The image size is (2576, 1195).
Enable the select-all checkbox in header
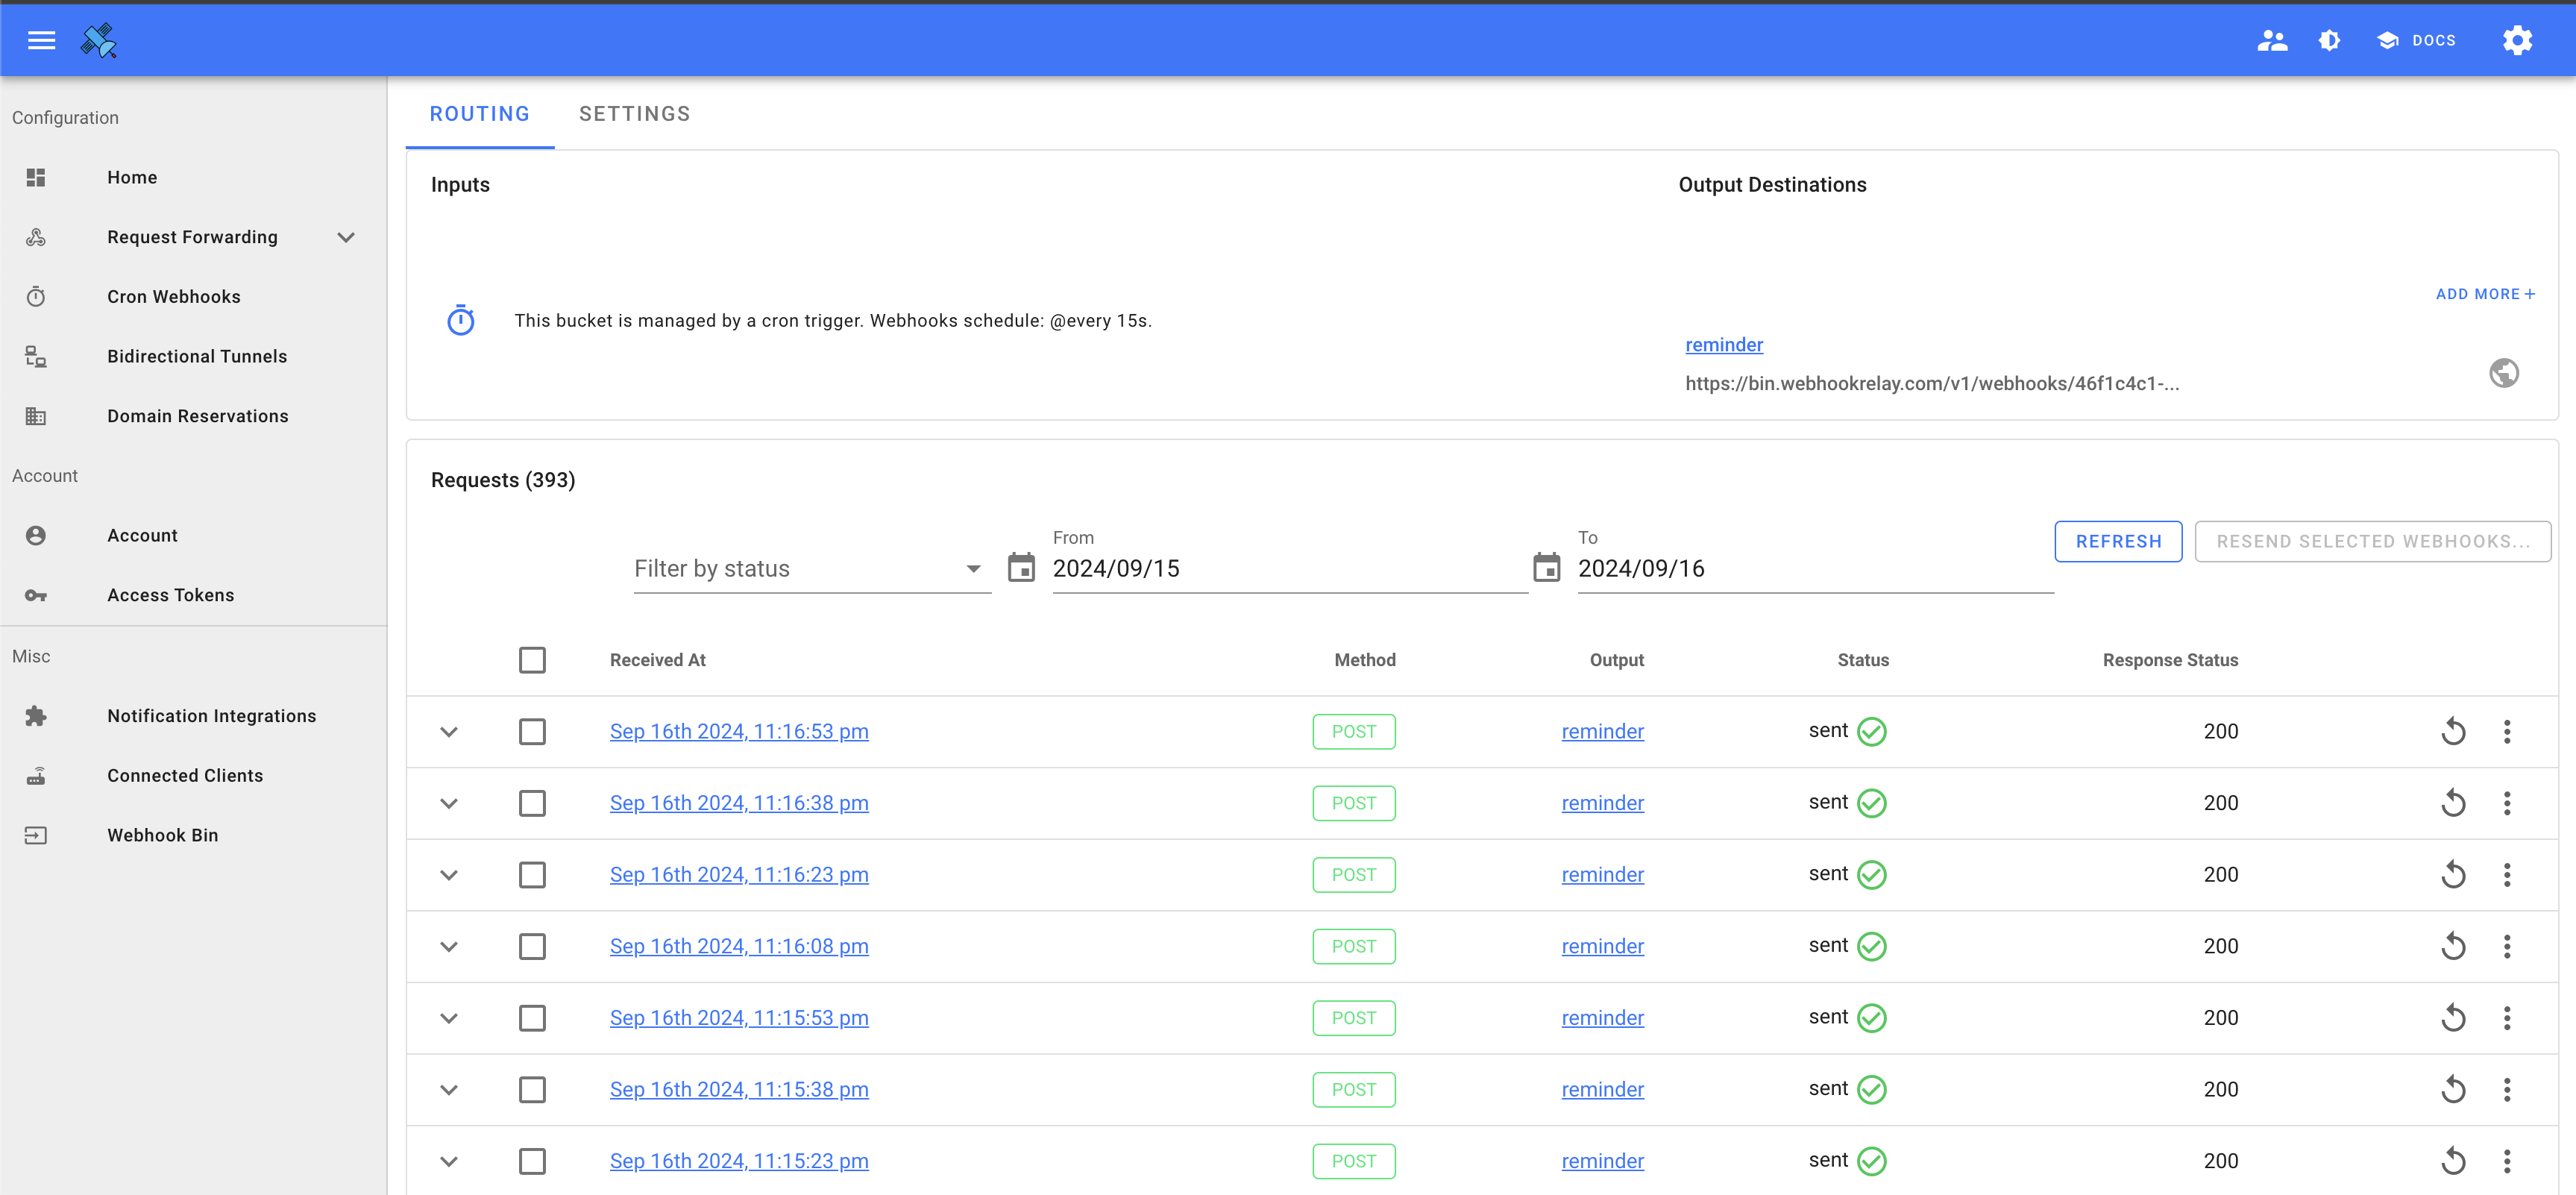pos(533,659)
